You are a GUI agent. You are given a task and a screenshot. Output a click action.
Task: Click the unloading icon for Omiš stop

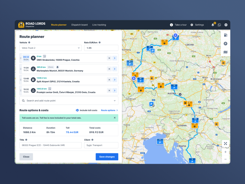tap(33, 90)
